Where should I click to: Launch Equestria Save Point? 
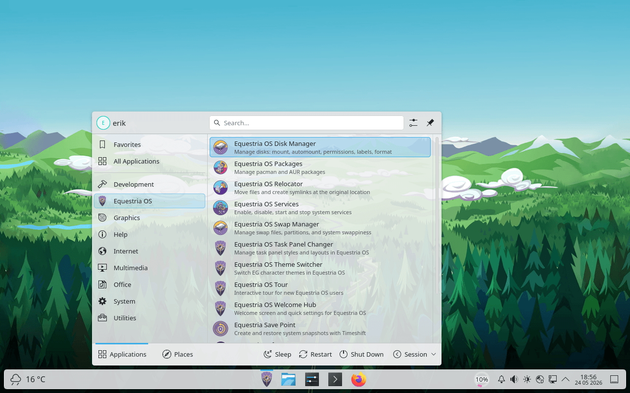click(320, 329)
